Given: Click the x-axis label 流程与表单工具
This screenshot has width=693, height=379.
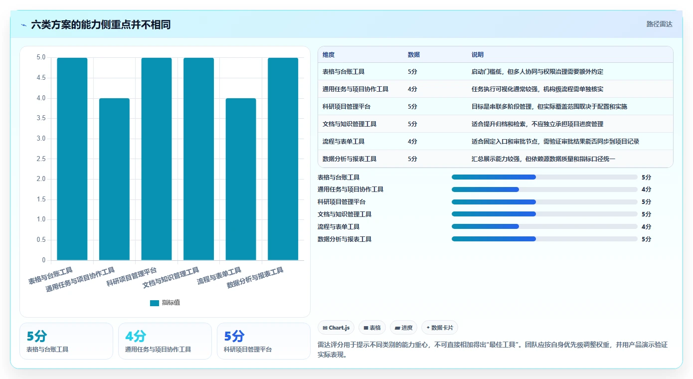Looking at the screenshot, I should tap(219, 276).
